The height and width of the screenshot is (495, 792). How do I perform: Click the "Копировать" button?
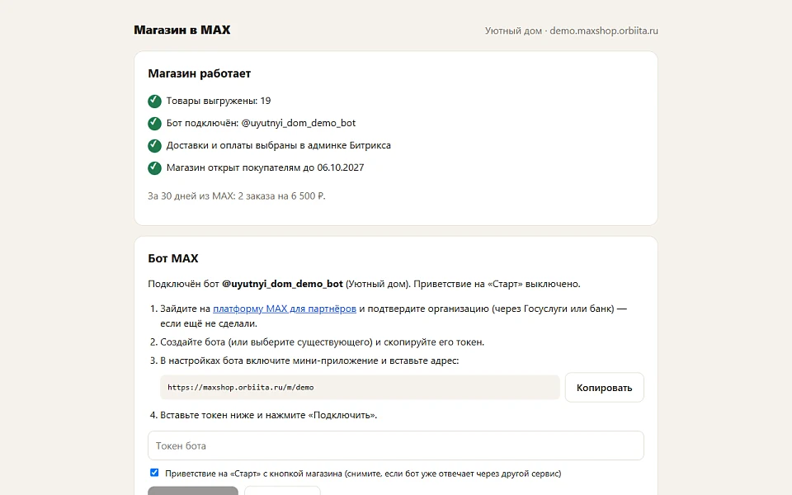tap(604, 388)
